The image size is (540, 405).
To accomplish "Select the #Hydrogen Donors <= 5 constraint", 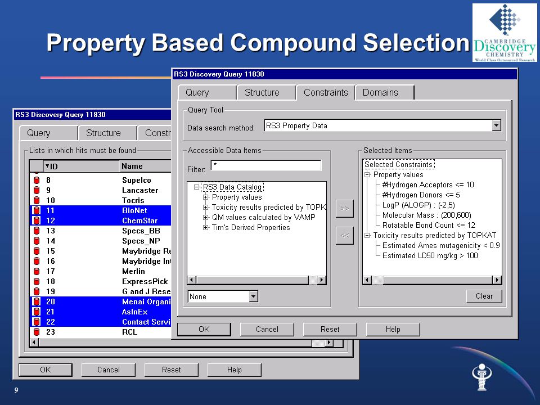I will coord(421,195).
